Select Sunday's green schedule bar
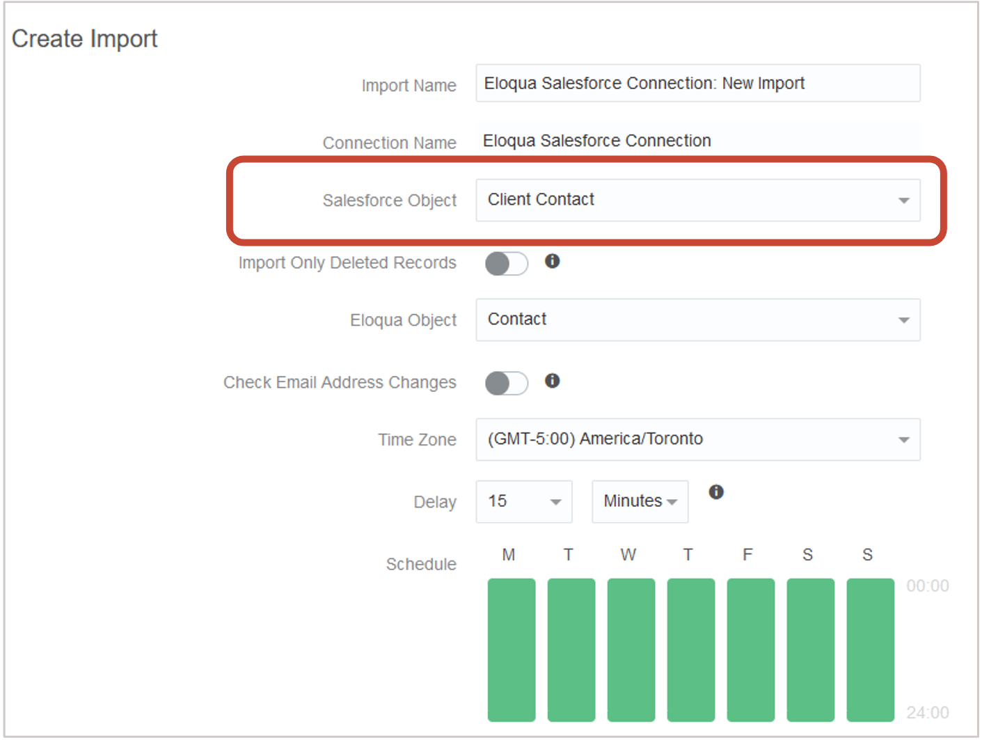 click(x=871, y=650)
